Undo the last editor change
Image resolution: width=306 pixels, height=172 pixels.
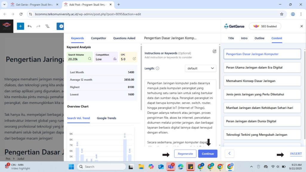30,26
